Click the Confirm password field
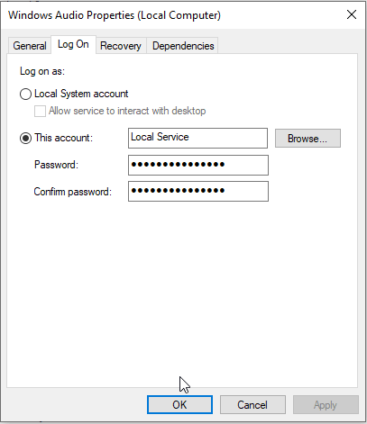Image resolution: width=367 pixels, height=424 pixels. (x=198, y=191)
